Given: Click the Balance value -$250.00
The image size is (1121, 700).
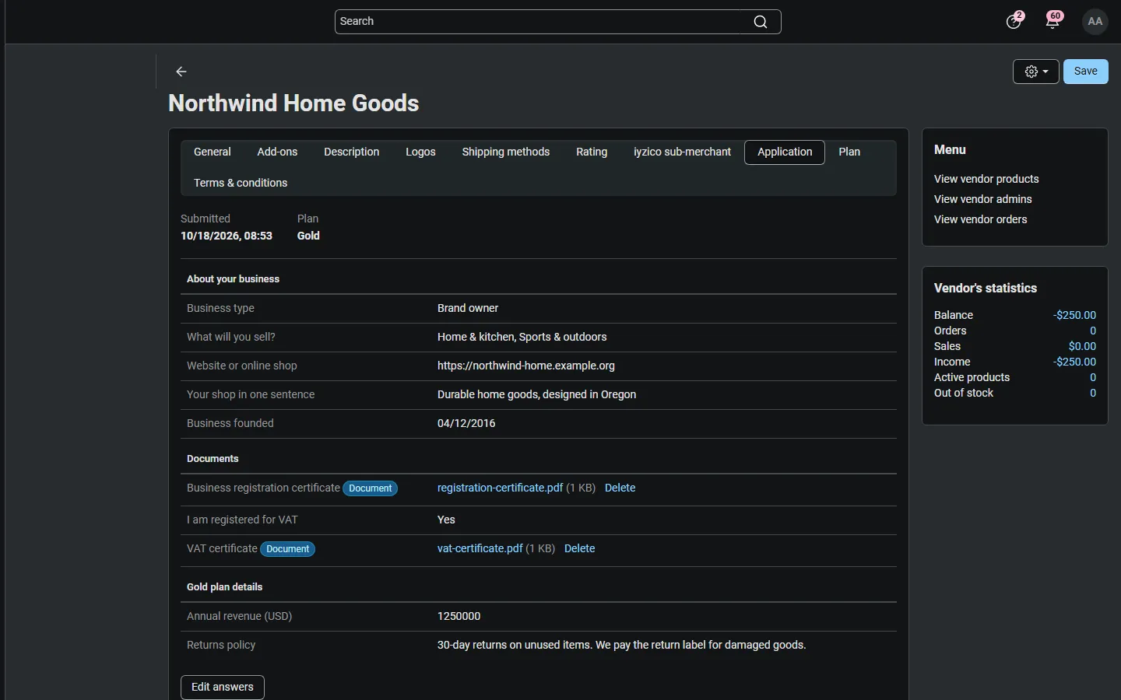Looking at the screenshot, I should (1075, 315).
